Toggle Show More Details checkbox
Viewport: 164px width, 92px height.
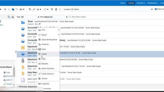pyautogui.click(x=70, y=17)
